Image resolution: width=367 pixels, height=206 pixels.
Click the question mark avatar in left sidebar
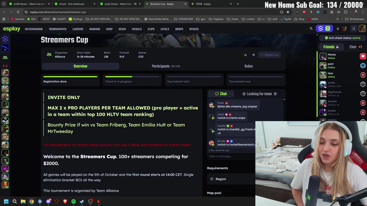pos(5,161)
